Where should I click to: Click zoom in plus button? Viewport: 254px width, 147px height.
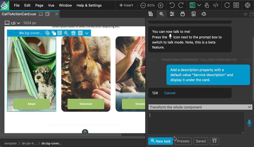pyautogui.click(x=161, y=5)
